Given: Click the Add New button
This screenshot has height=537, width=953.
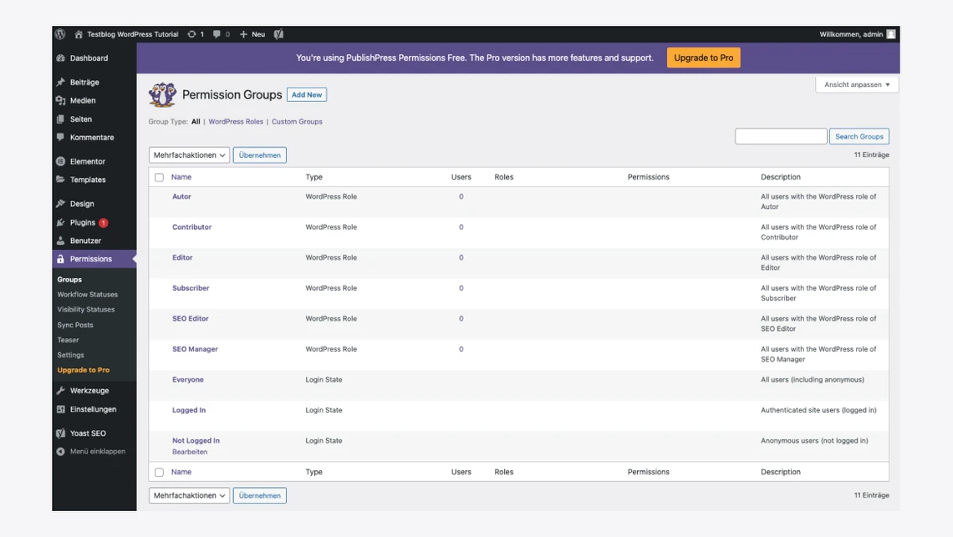Looking at the screenshot, I should (307, 95).
